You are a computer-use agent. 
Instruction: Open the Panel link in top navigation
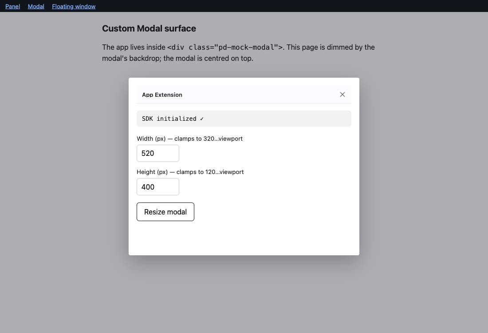tap(12, 6)
